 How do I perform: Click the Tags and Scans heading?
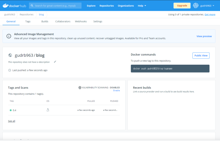coord(18,88)
